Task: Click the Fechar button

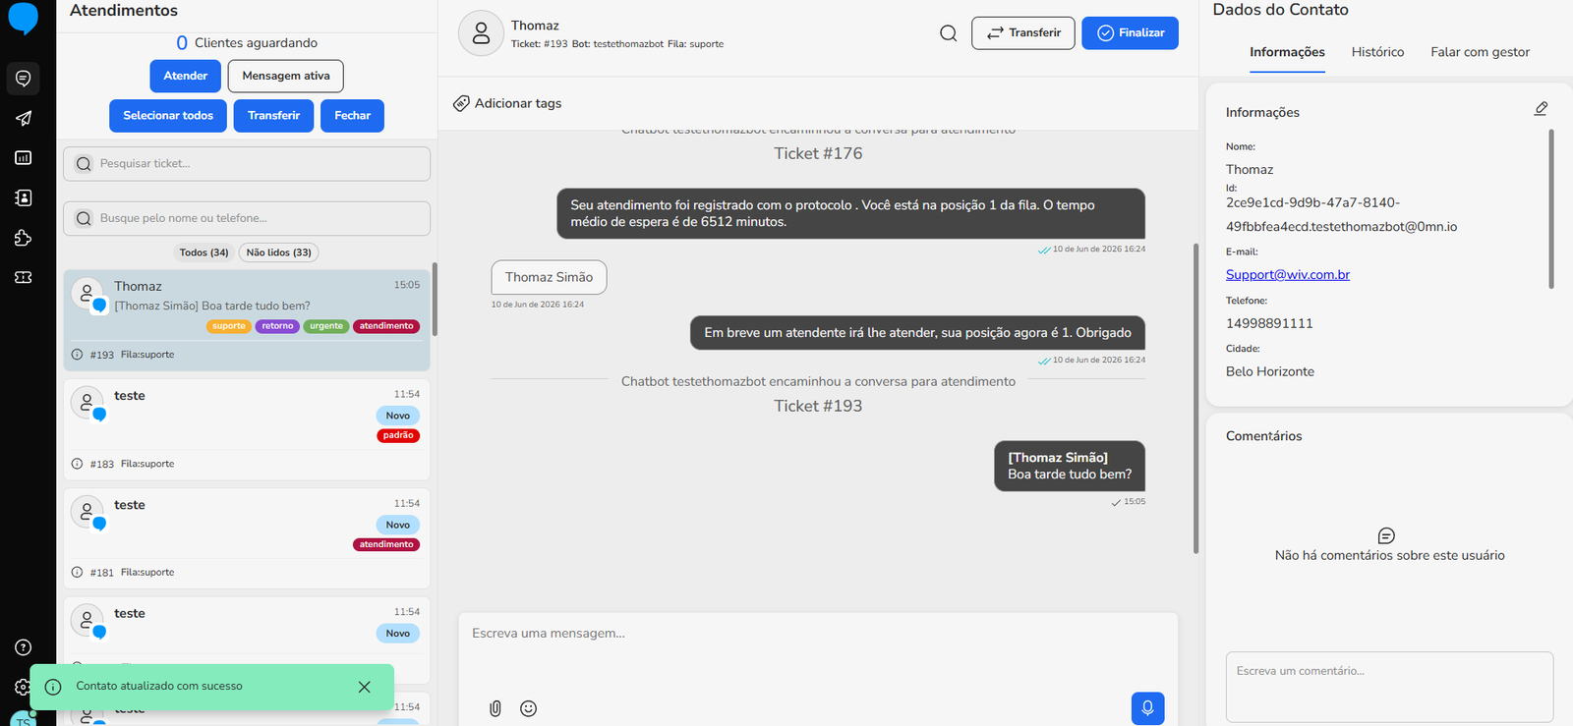Action: [352, 116]
